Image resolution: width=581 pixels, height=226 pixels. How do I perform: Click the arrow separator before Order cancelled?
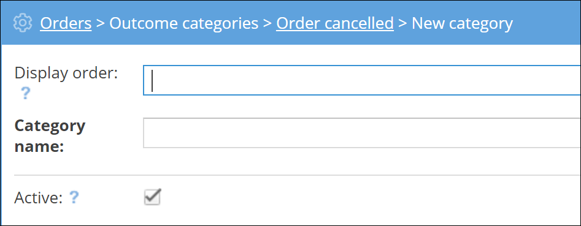pyautogui.click(x=267, y=24)
